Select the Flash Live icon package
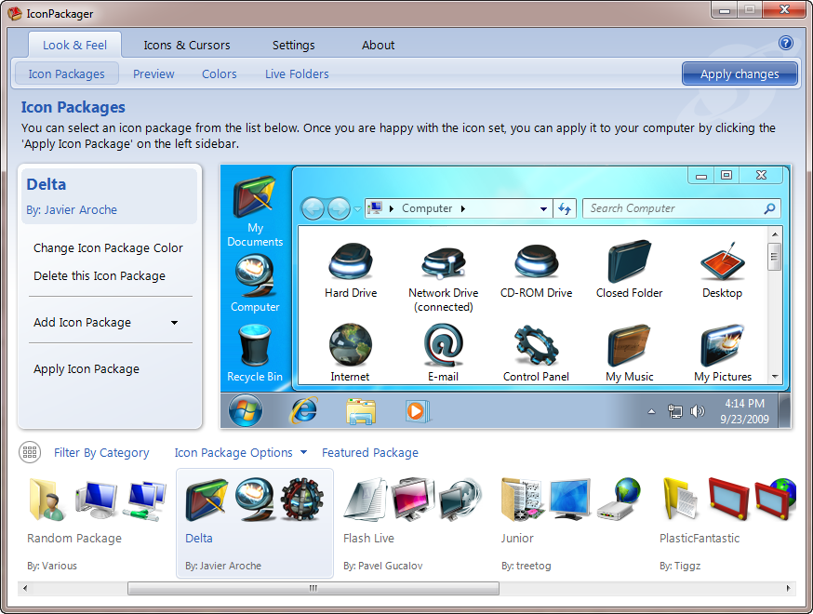Image resolution: width=813 pixels, height=614 pixels. pyautogui.click(x=413, y=523)
